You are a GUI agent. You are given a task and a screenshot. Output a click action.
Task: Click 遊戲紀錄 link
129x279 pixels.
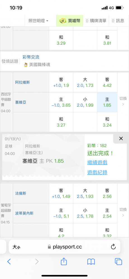97,172
